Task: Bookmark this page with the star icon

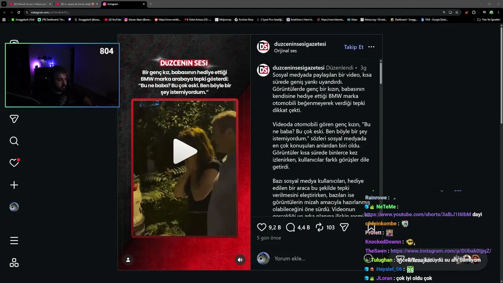Action: click(x=457, y=12)
